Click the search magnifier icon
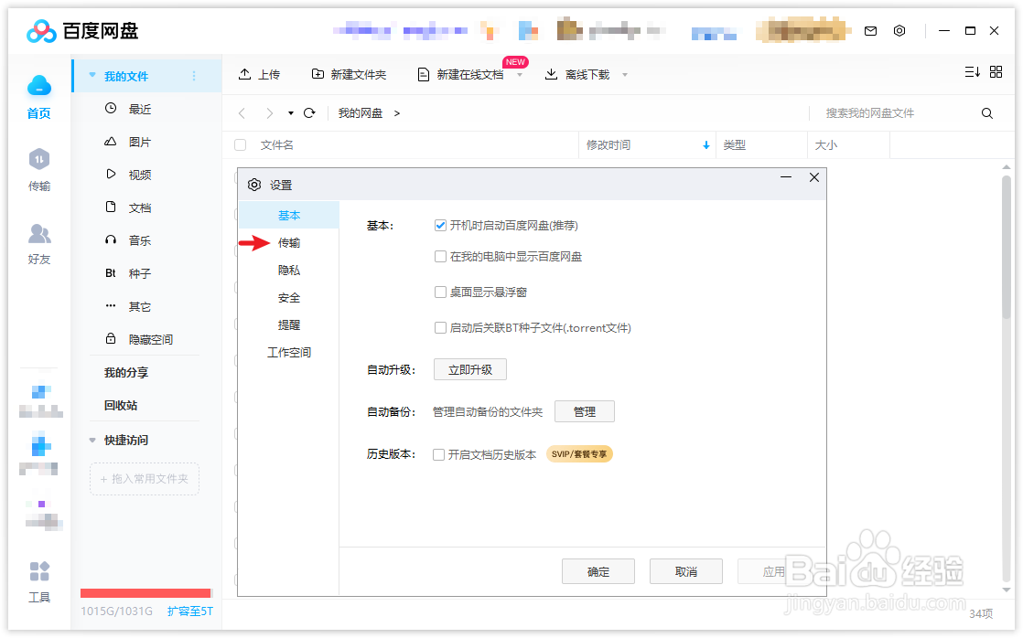 987,113
